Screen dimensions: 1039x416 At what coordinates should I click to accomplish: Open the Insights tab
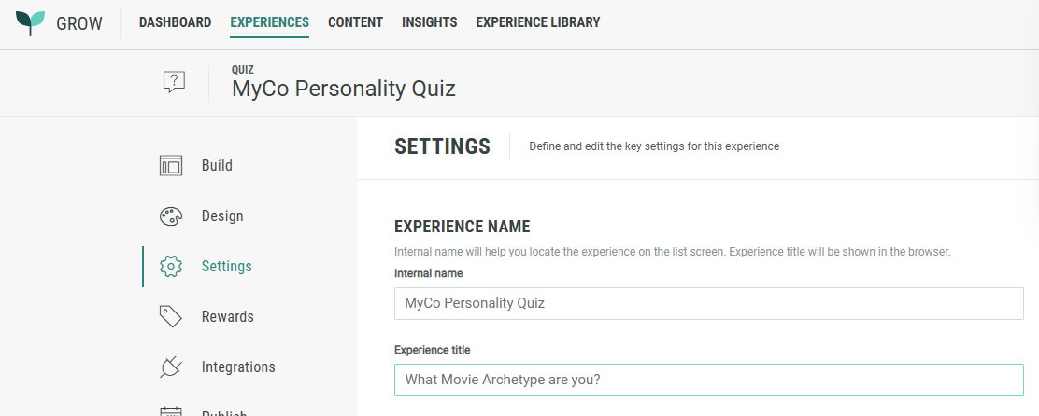coord(429,22)
